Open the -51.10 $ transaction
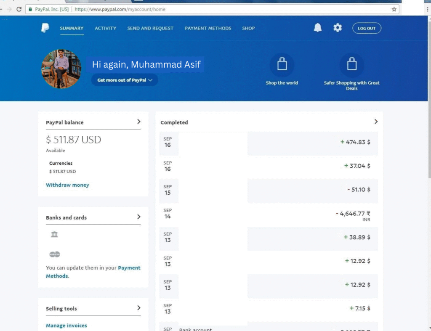This screenshot has height=331, width=431. point(269,191)
